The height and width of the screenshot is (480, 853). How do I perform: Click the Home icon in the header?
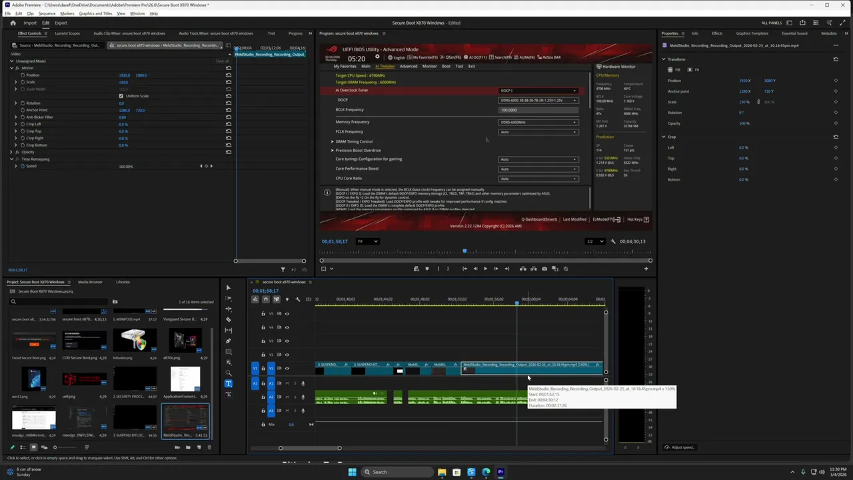click(x=13, y=23)
